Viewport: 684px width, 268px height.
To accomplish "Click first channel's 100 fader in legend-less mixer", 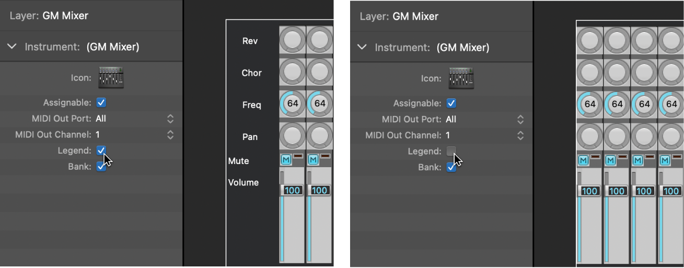I will 589,191.
